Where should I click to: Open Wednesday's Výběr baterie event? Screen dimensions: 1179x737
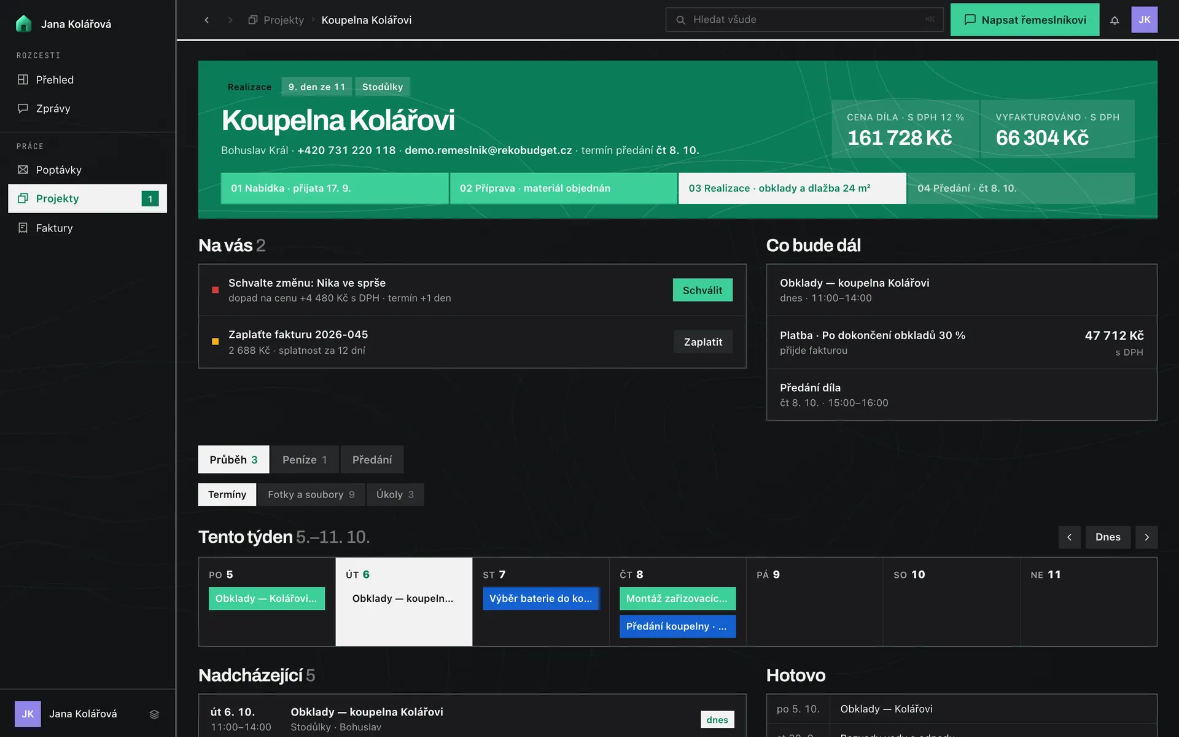(x=541, y=598)
